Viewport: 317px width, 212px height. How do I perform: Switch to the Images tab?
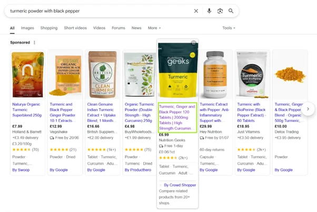tap(27, 28)
